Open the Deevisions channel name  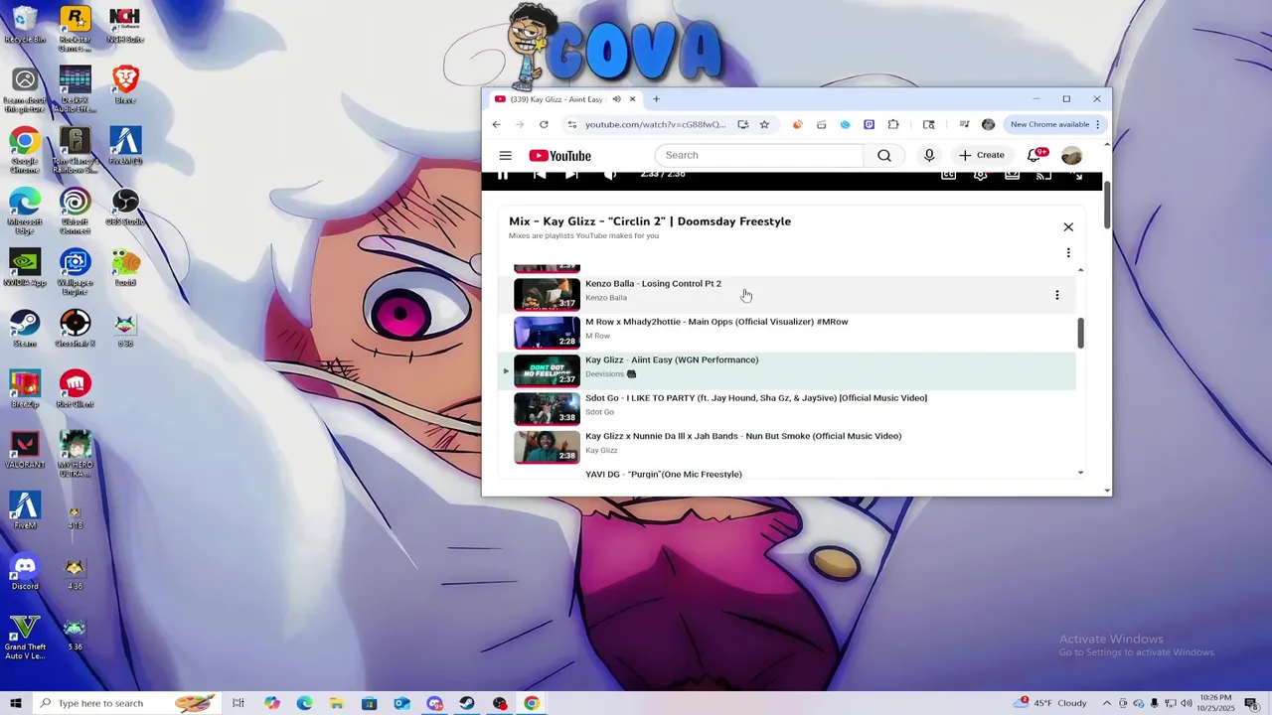604,374
